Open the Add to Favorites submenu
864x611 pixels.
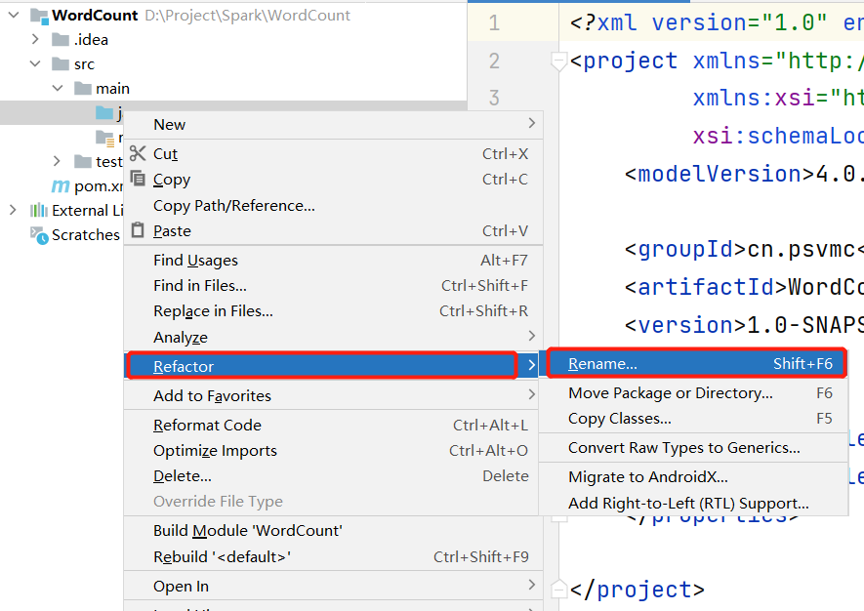click(333, 395)
